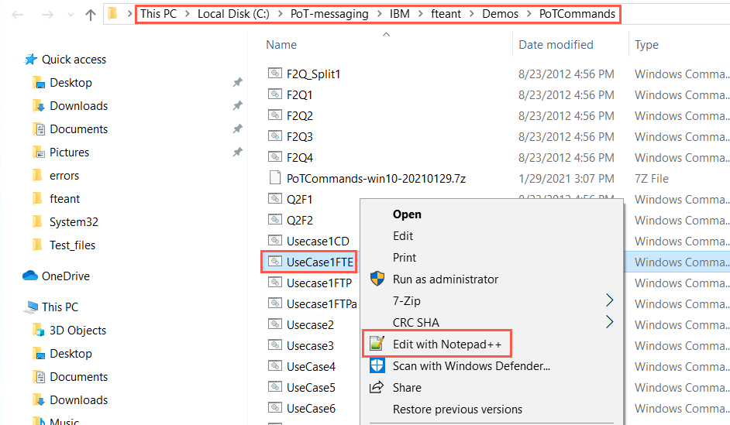Open the fteant folder in Quick access
Image resolution: width=730 pixels, height=425 pixels.
tap(65, 199)
